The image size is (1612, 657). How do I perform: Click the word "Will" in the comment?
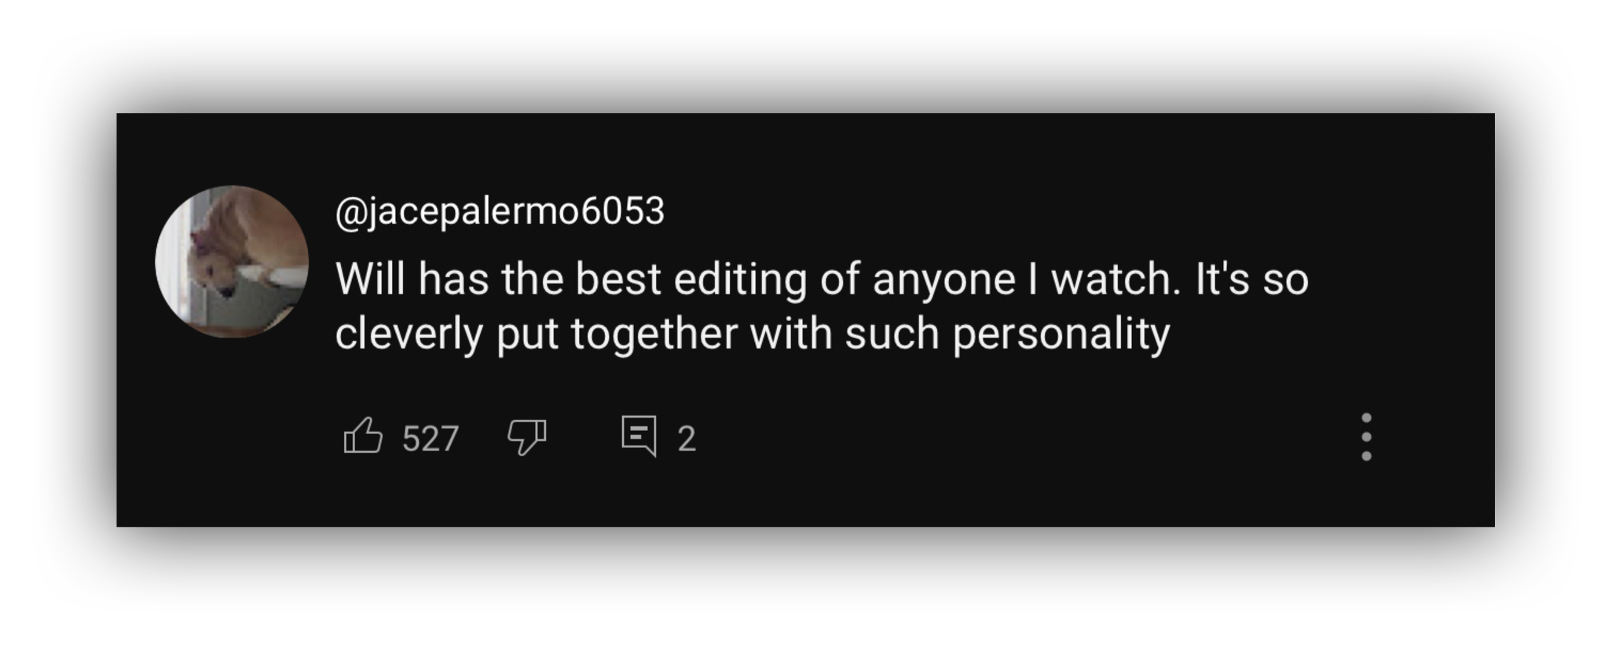pyautogui.click(x=370, y=279)
